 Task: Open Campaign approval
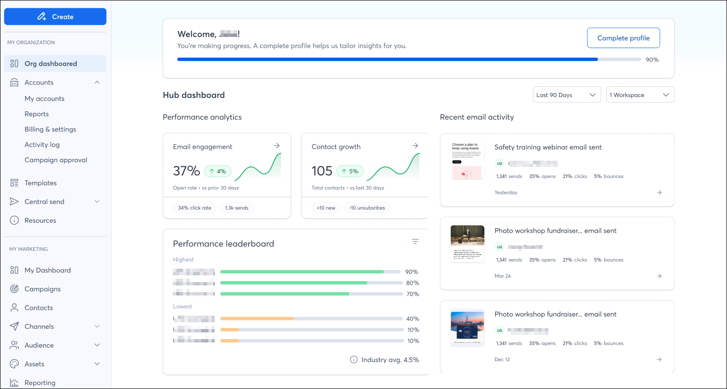56,160
